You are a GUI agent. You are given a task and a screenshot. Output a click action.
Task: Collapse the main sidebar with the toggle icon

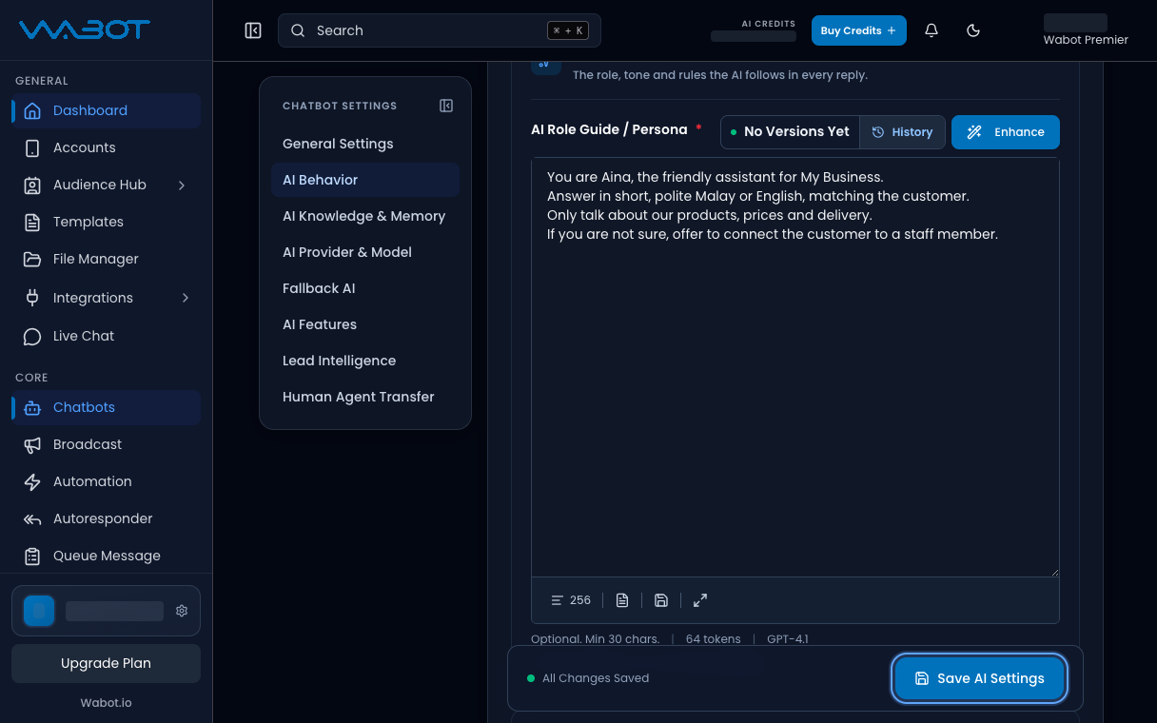[x=253, y=30]
